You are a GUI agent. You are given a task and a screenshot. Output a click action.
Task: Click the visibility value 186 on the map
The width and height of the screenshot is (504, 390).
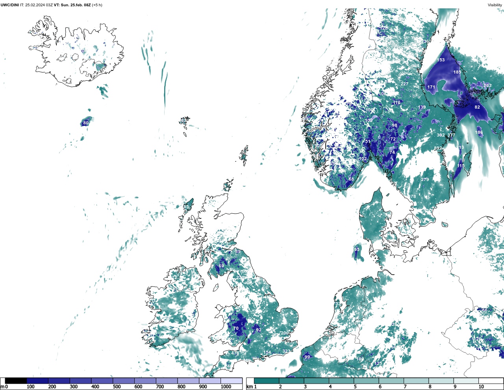(479, 133)
